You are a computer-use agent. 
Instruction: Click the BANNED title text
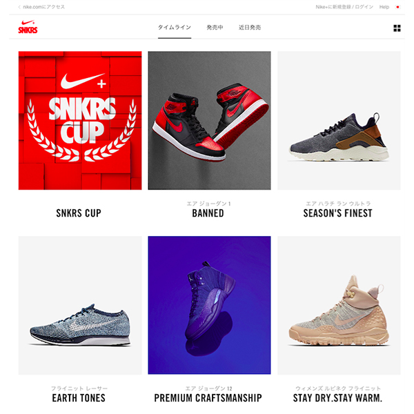click(x=208, y=213)
